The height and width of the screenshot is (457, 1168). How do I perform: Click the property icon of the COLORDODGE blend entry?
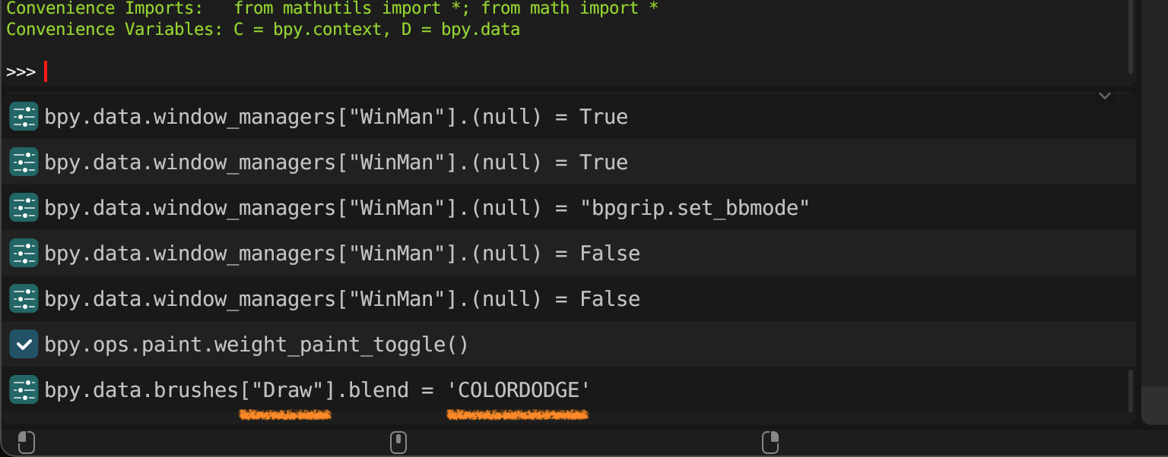tap(24, 390)
